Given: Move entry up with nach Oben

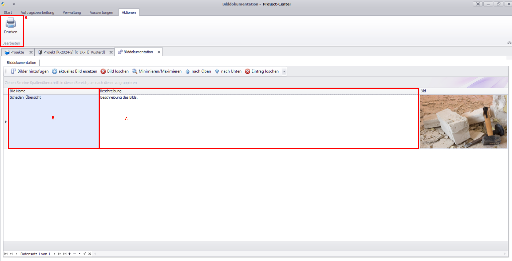Looking at the screenshot, I should coord(198,71).
